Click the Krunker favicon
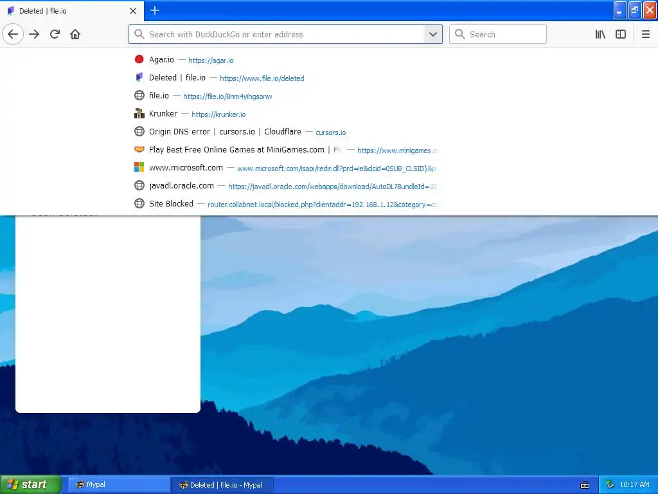 139,113
